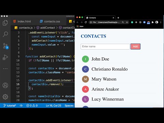The height and width of the screenshot is (123, 164).
Task: Open the Manage gear menu
Action: point(5,97)
